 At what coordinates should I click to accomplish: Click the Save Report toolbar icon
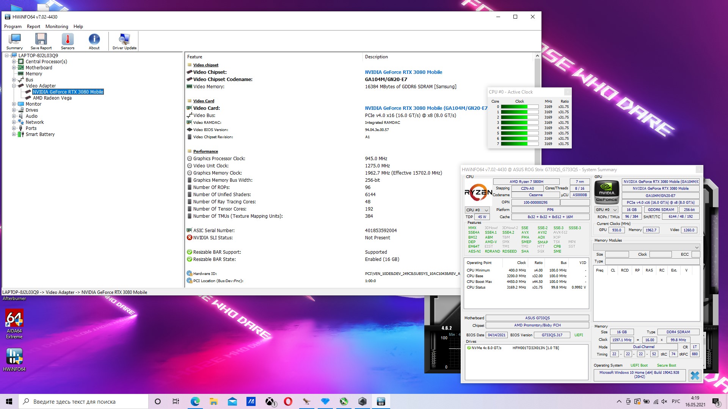(41, 41)
